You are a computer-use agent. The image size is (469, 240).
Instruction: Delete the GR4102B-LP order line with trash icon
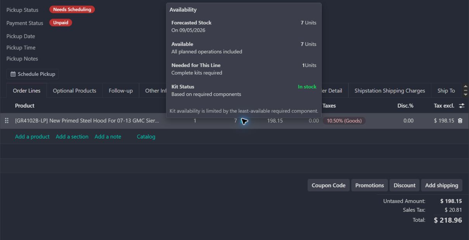(460, 121)
